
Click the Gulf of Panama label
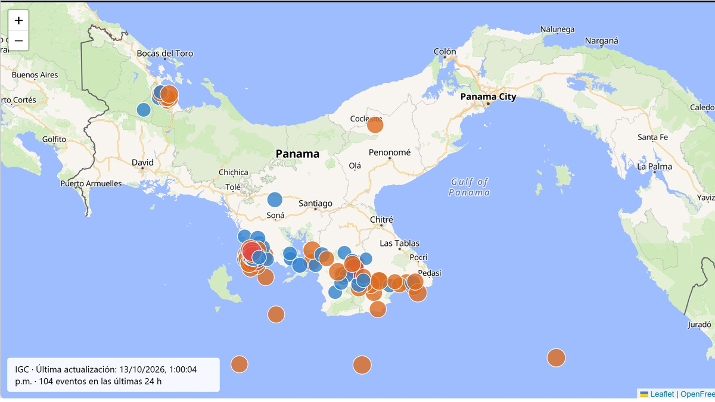pos(470,187)
